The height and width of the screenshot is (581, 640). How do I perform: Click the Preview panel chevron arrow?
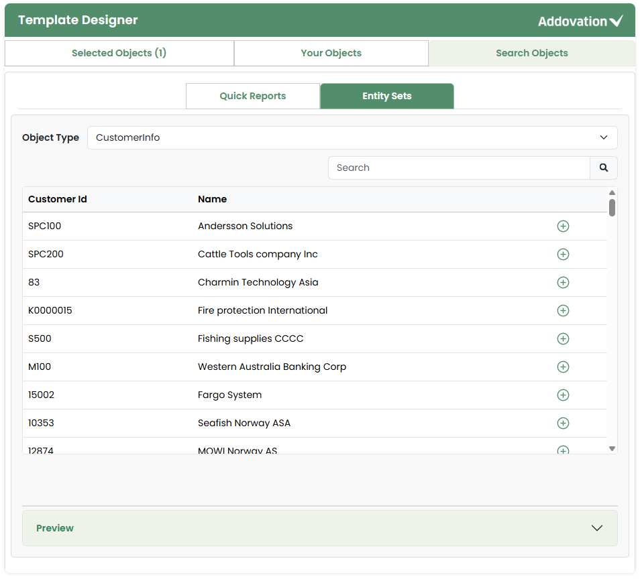click(x=596, y=528)
